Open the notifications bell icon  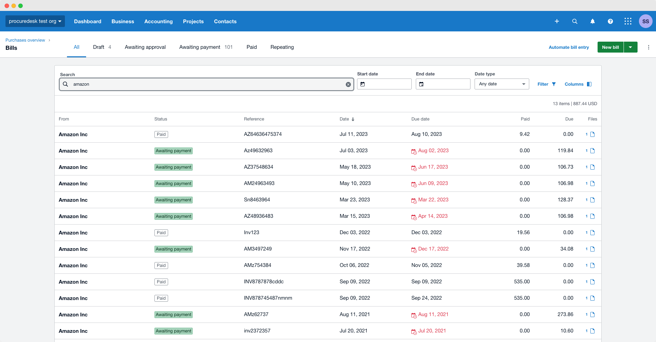coord(592,21)
